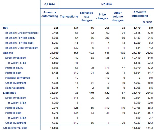Click the bold 'Liabilities' row label
The height and width of the screenshot is (130, 154).
click(9, 93)
